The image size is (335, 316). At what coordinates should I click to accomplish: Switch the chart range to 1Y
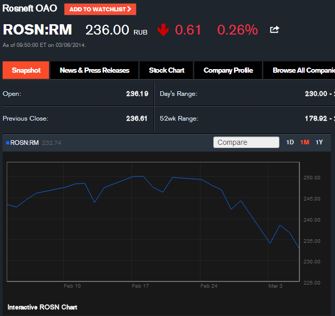pyautogui.click(x=319, y=142)
